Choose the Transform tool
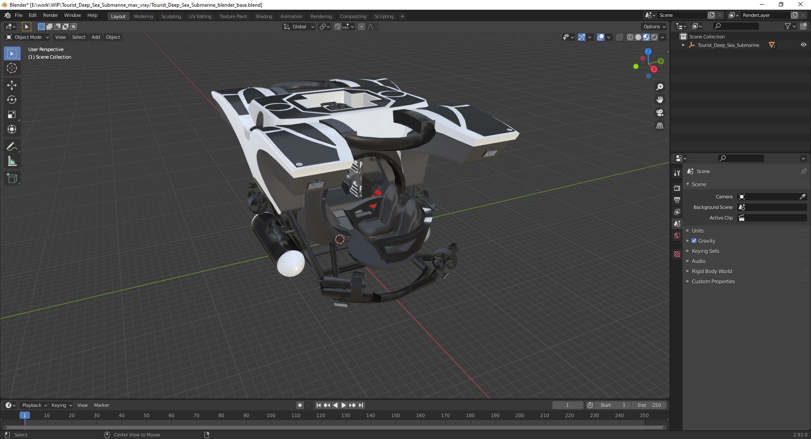This screenshot has height=439, width=811. click(x=12, y=129)
